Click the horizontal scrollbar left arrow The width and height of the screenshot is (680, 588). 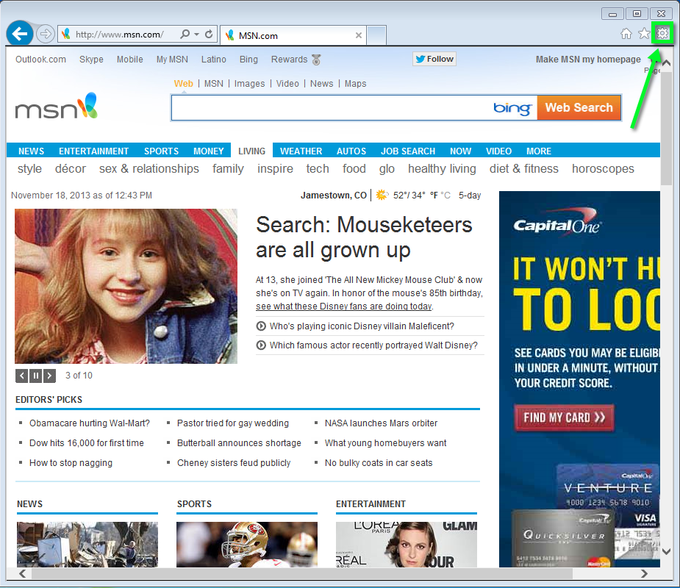point(23,574)
